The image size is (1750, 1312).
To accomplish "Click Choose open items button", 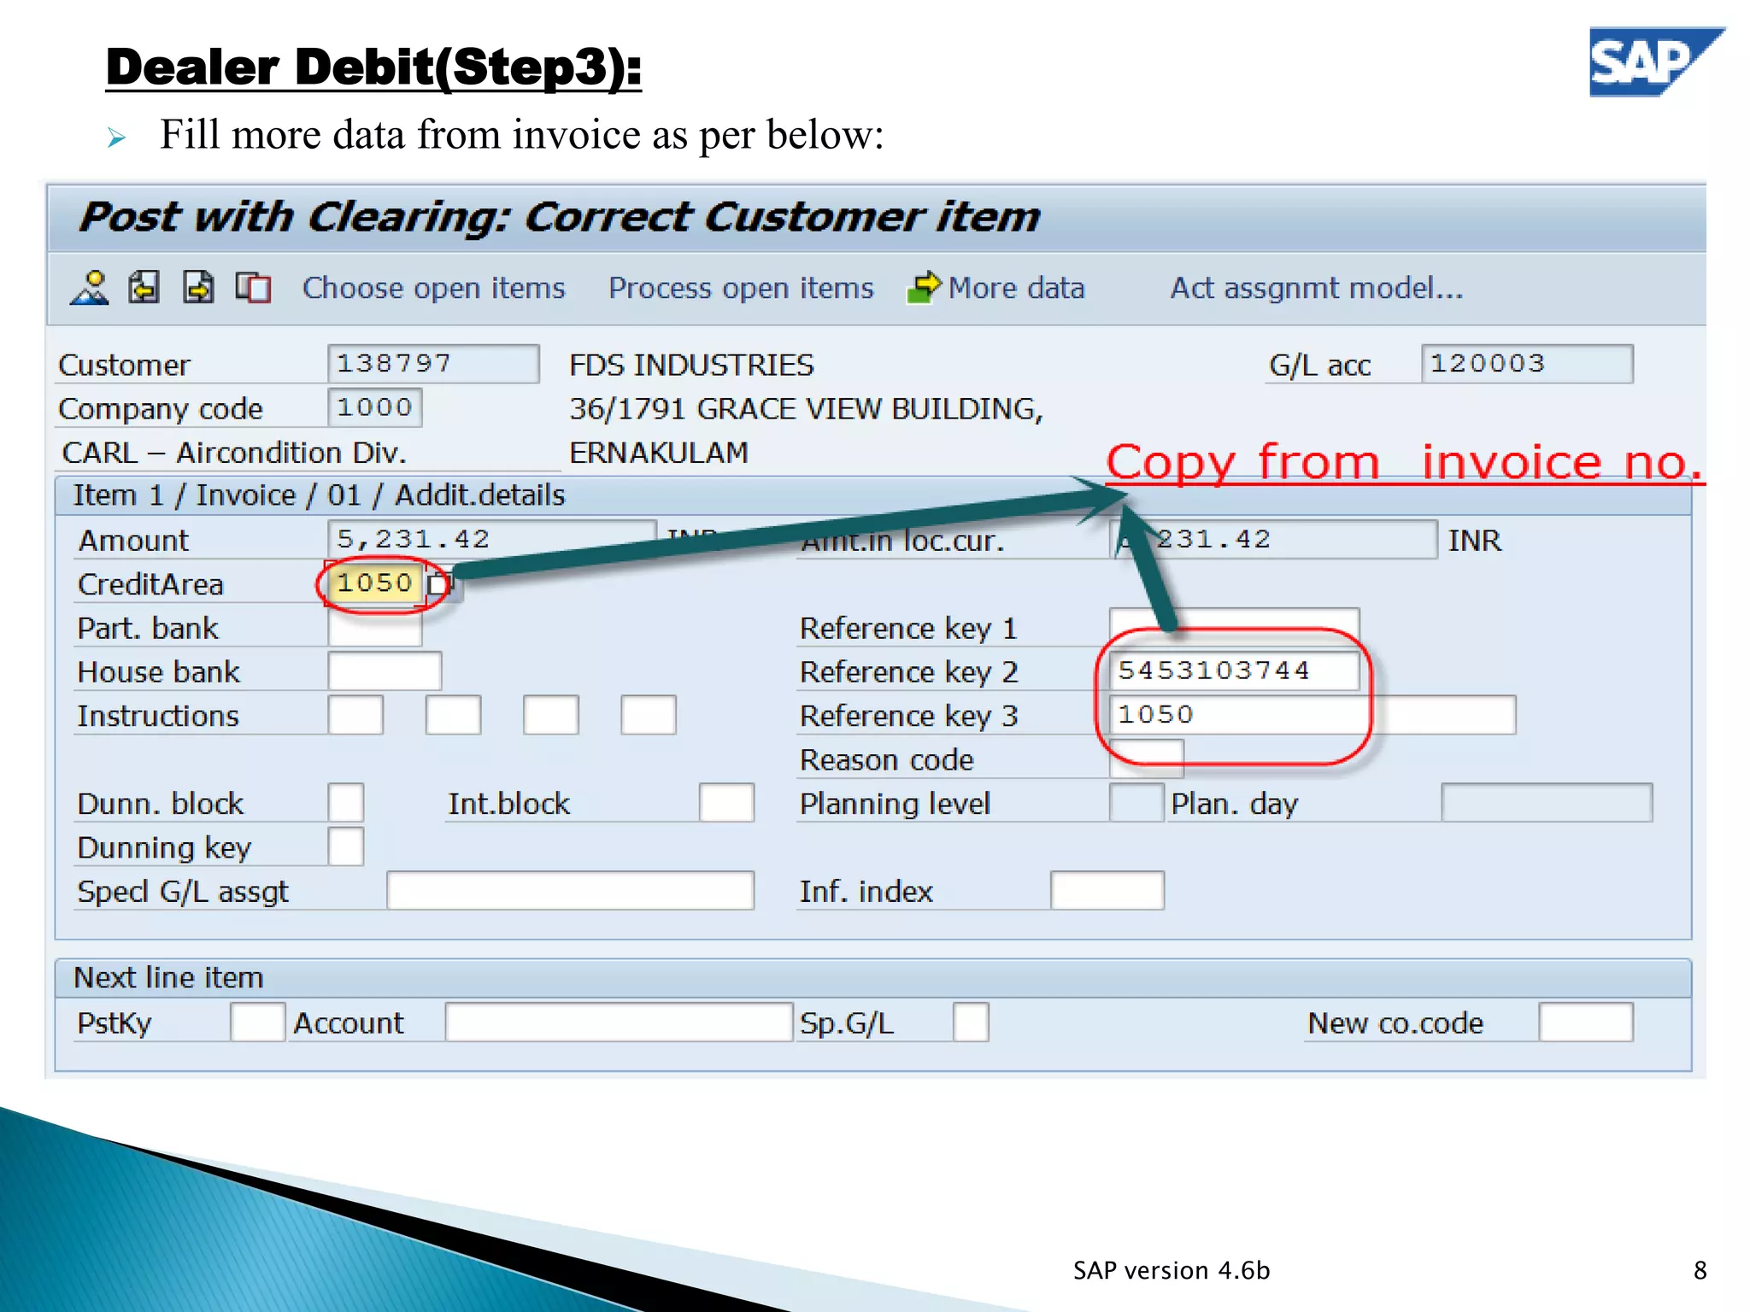I will click(433, 288).
